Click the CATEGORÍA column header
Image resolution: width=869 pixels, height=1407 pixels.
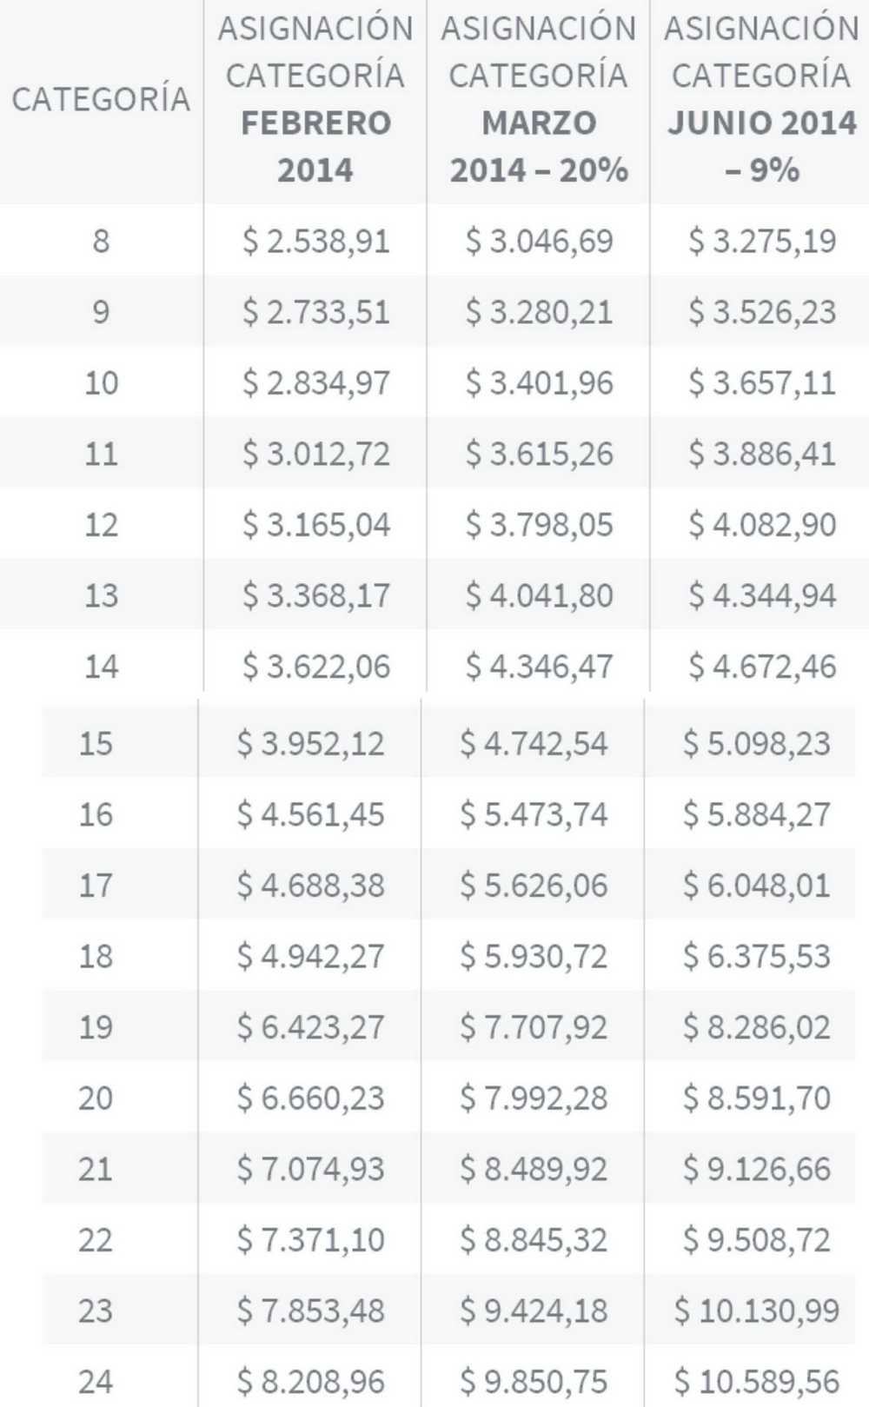click(101, 99)
